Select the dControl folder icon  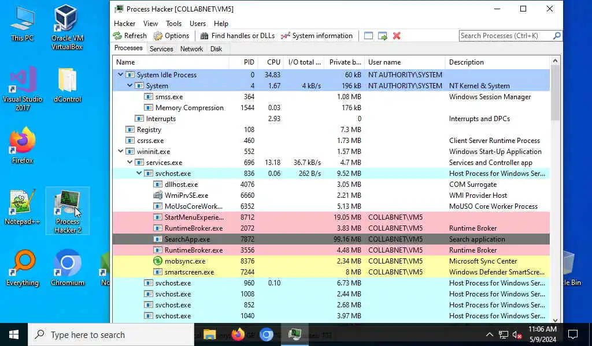pyautogui.click(x=67, y=85)
